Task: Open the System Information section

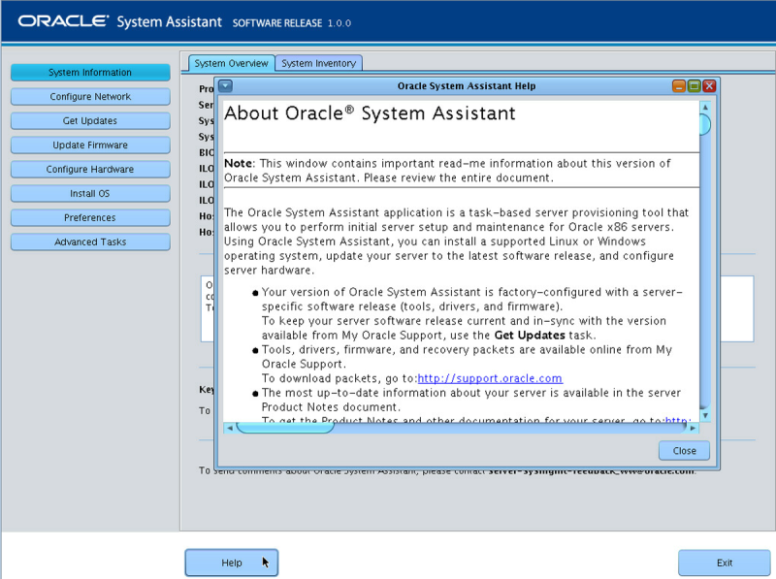Action: (90, 72)
